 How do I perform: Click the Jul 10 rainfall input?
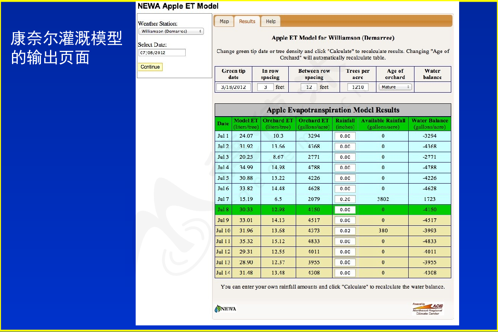pos(345,231)
